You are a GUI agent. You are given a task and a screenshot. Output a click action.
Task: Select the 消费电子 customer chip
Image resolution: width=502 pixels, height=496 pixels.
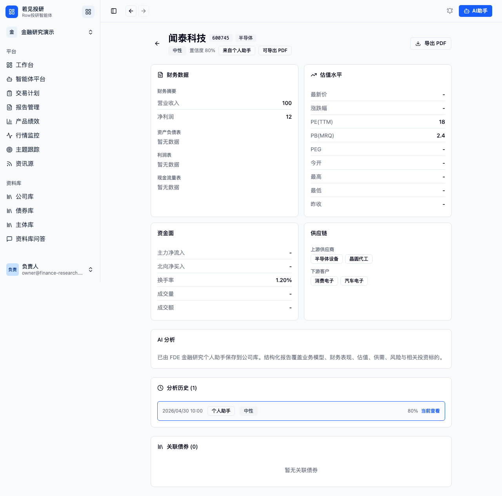tap(324, 281)
